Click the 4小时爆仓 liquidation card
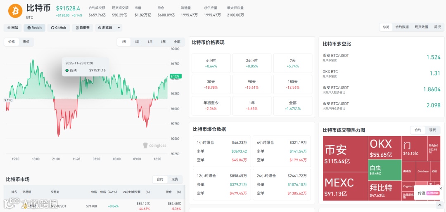 [x=282, y=151]
